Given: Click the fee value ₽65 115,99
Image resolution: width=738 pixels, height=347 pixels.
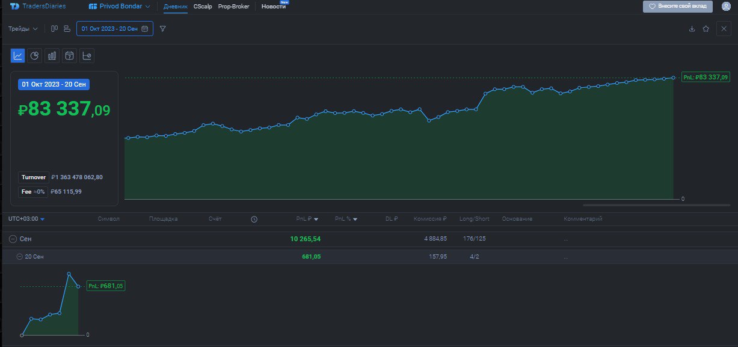Looking at the screenshot, I should (66, 191).
